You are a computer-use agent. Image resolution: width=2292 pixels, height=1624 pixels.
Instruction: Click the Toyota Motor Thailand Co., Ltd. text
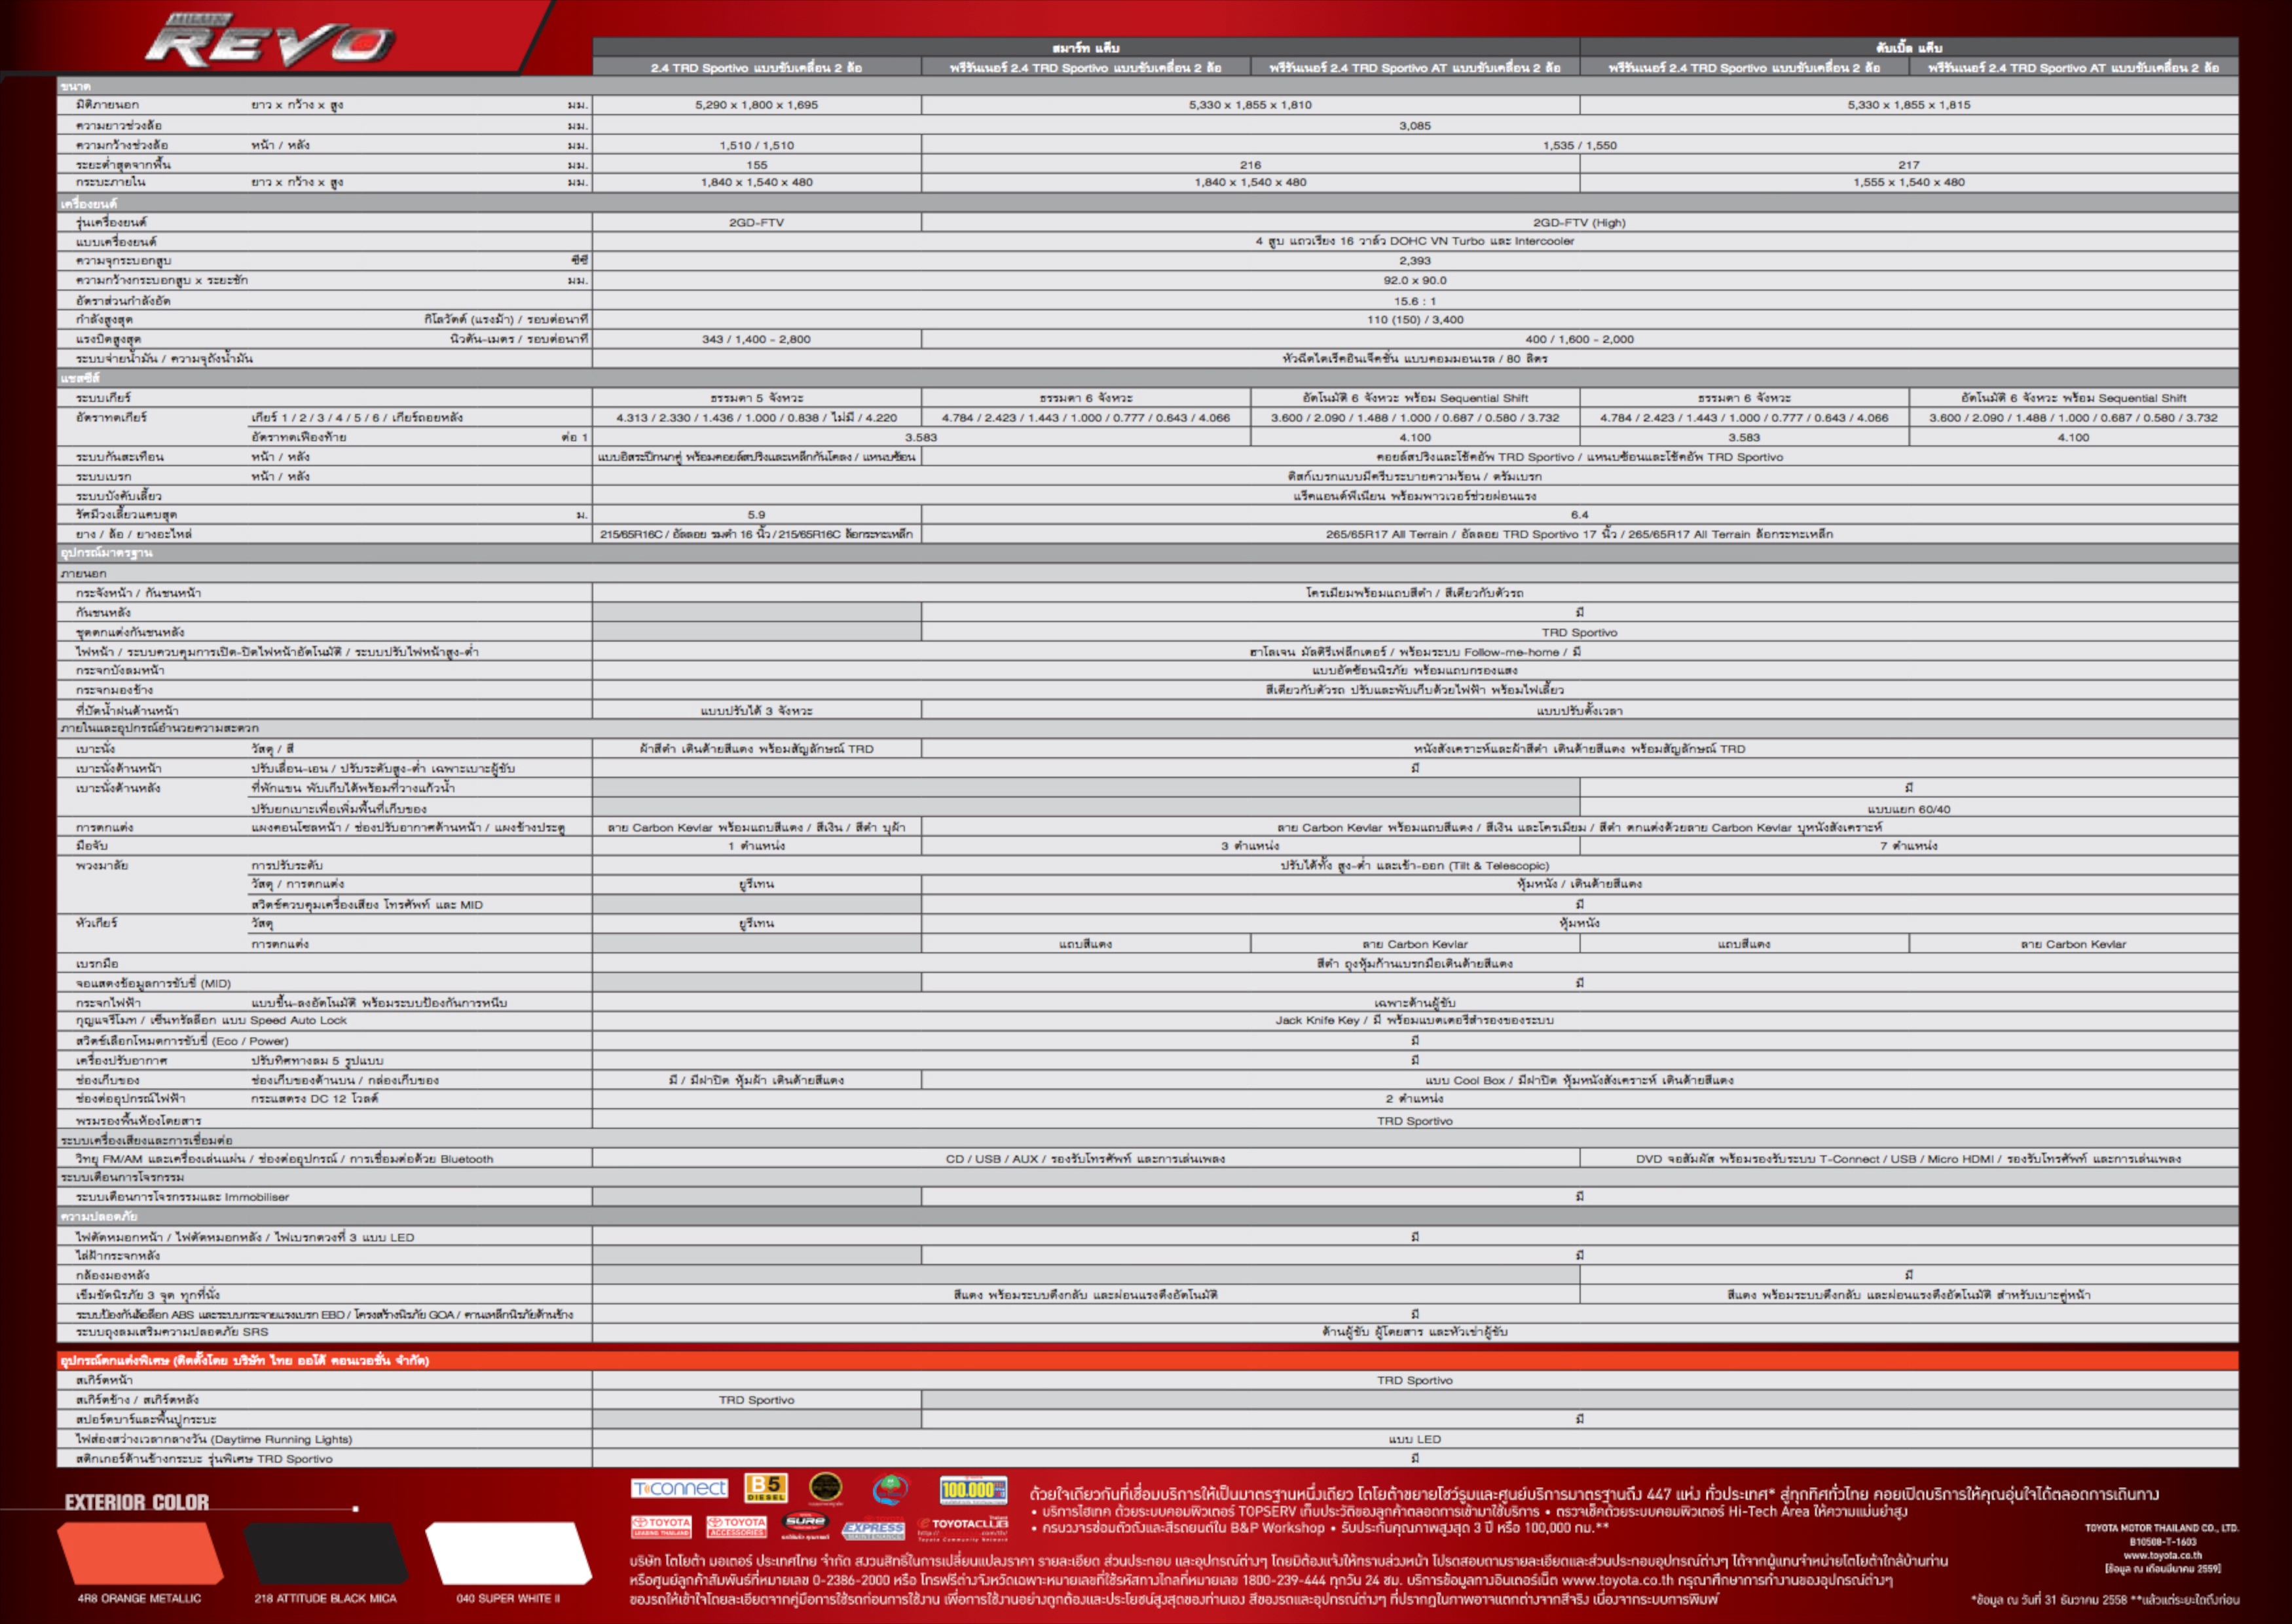tap(2162, 1528)
